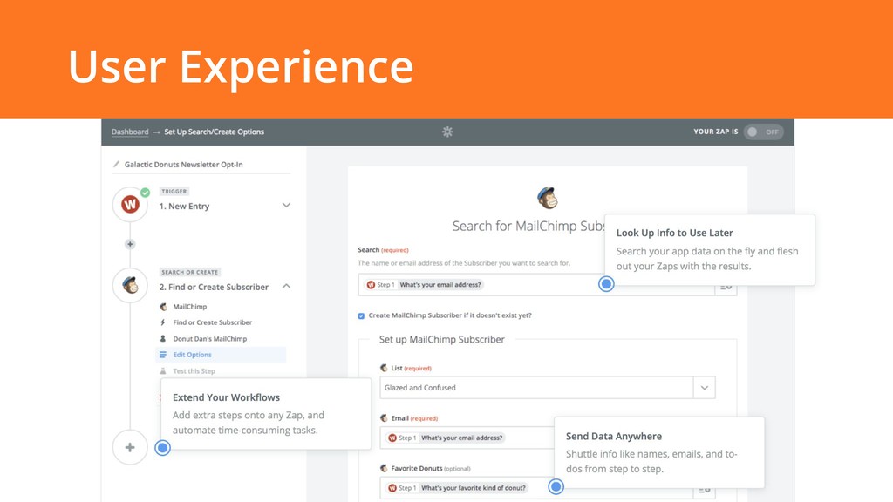Click the Galactic Donuts Newsletter Opt-In title
This screenshot has height=502, width=893.
[x=183, y=165]
